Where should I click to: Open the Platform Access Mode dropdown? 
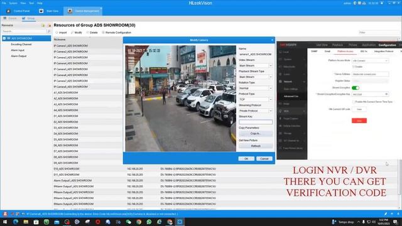click(x=370, y=61)
